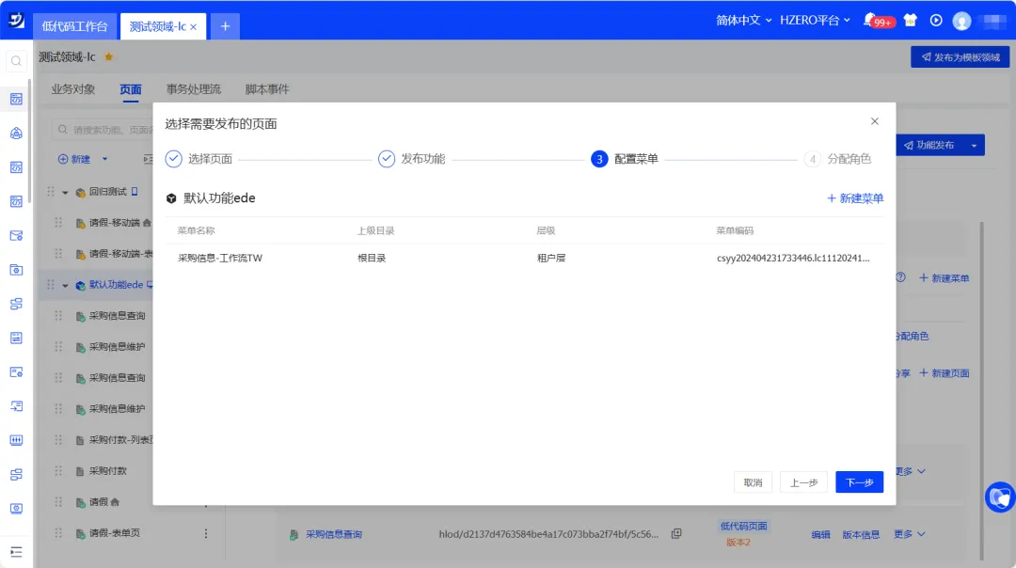This screenshot has width=1016, height=568.
Task: Click the 菜单名称 column header
Action: click(197, 230)
